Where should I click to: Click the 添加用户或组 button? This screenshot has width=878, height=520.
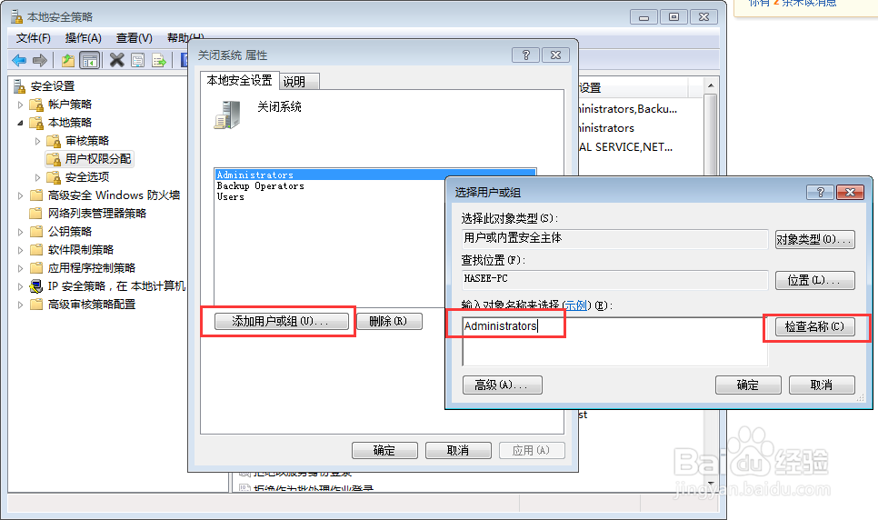[x=281, y=321]
